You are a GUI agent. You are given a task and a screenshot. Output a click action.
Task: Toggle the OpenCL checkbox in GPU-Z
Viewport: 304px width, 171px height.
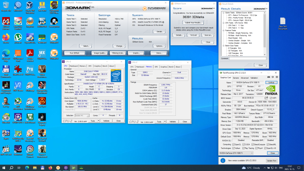233,144
